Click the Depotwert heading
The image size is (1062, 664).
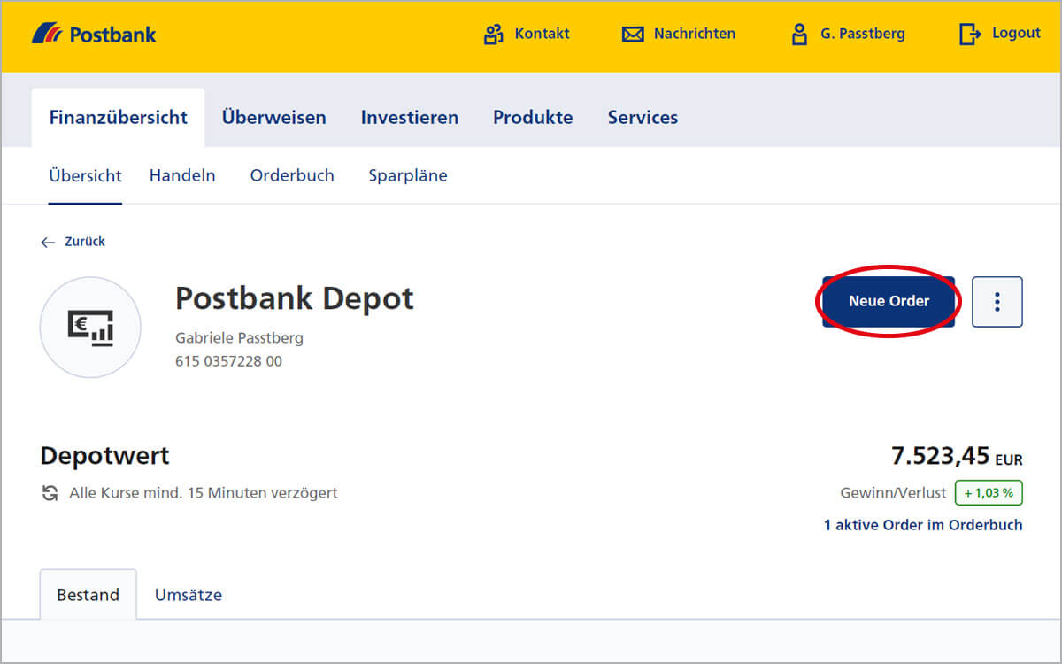click(x=104, y=456)
